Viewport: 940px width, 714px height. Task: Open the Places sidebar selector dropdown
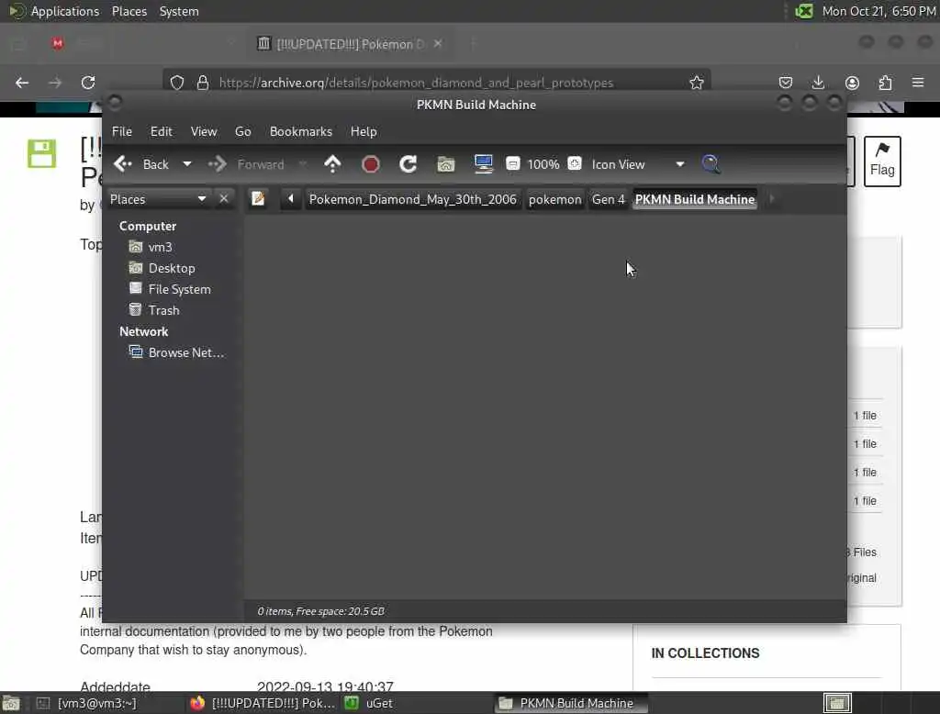point(158,199)
